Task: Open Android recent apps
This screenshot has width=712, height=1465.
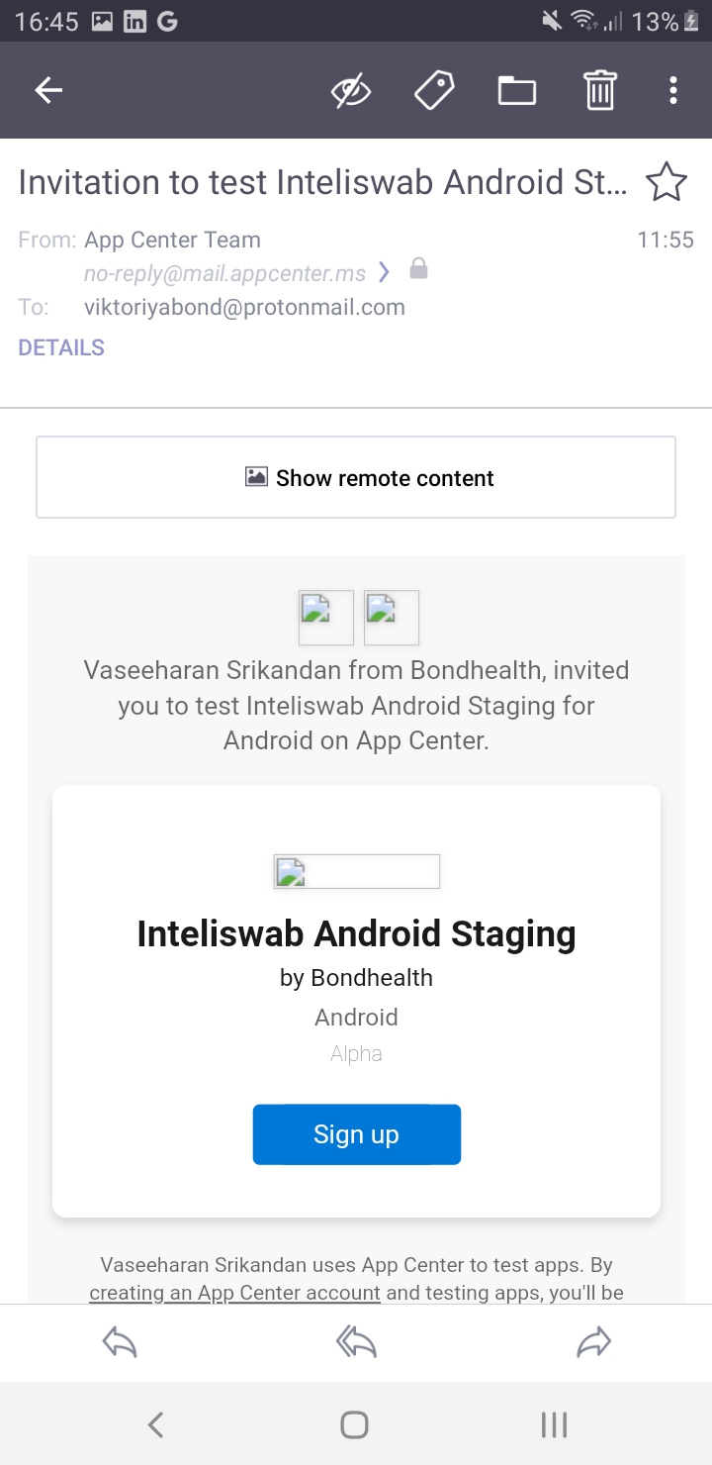Action: [x=554, y=1424]
